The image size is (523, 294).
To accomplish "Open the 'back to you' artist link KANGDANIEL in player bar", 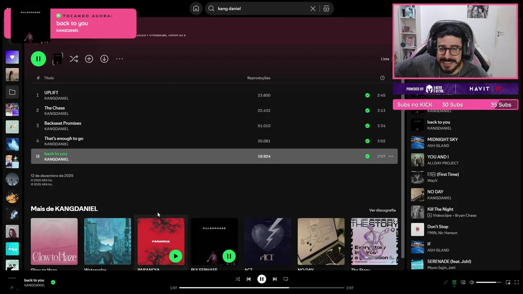I will click(x=34, y=285).
